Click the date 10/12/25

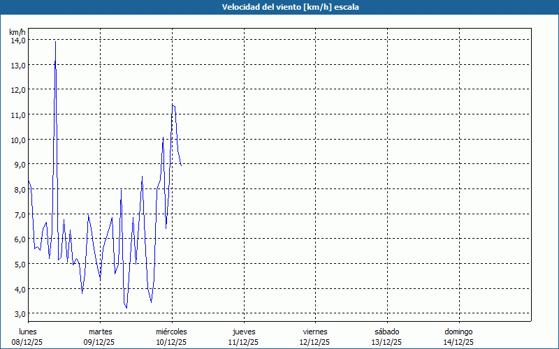click(171, 342)
